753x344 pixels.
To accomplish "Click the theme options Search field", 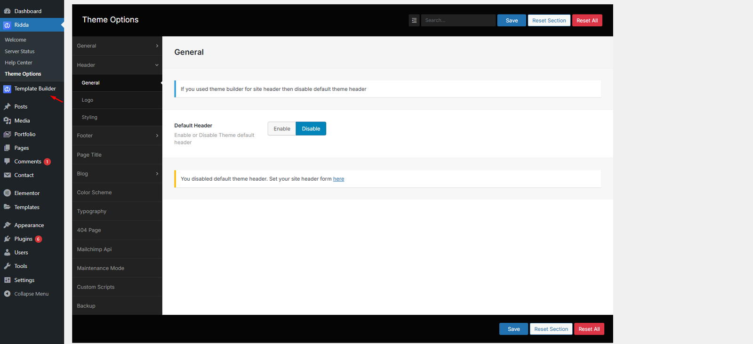I will (x=458, y=20).
